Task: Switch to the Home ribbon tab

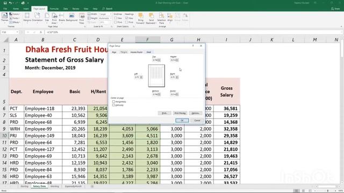Action: [x=16, y=9]
